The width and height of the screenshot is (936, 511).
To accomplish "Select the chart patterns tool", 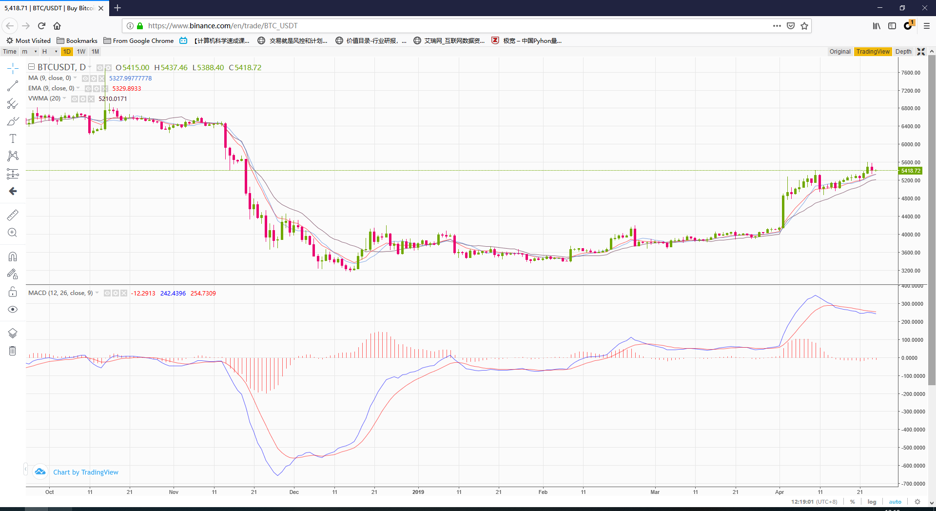I will point(13,156).
